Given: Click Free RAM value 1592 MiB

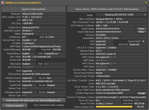Looking at the screenshot, I should pos(57,49).
